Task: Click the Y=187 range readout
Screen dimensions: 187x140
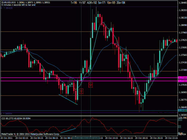Action: coord(82,3)
